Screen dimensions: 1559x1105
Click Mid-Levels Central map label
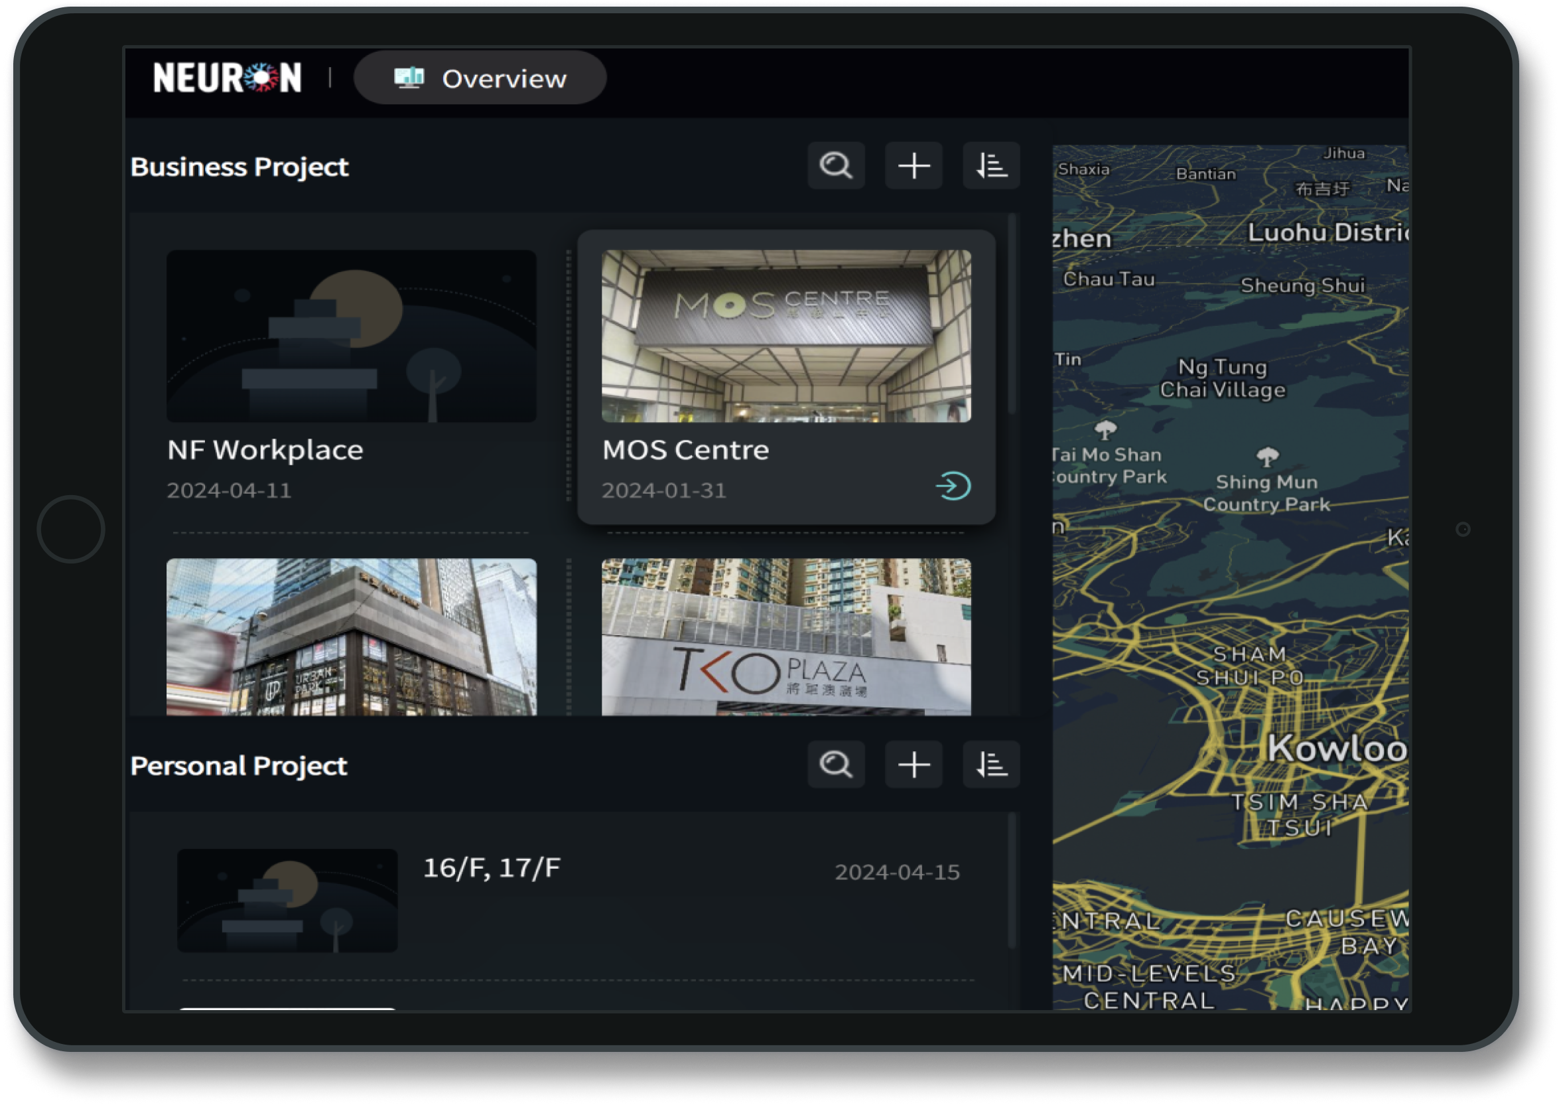pyautogui.click(x=1149, y=987)
